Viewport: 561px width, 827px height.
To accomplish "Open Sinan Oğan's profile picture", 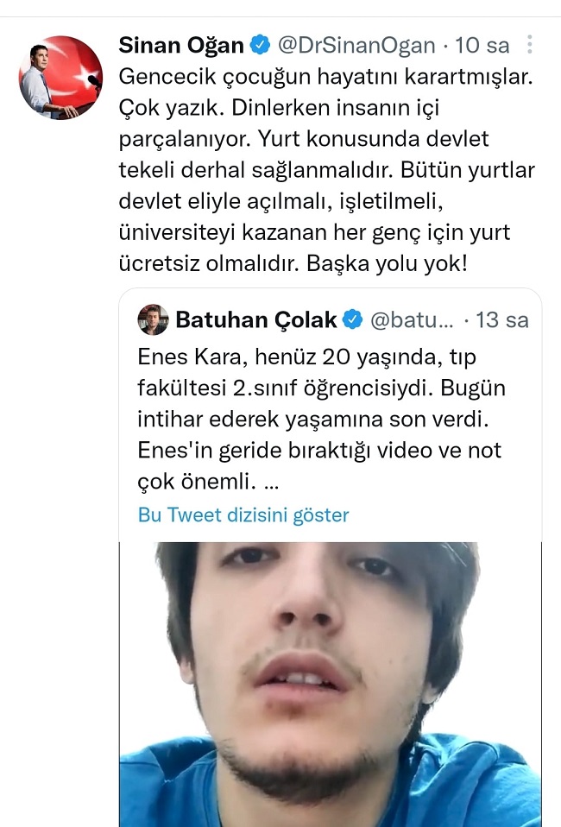I will [x=60, y=77].
